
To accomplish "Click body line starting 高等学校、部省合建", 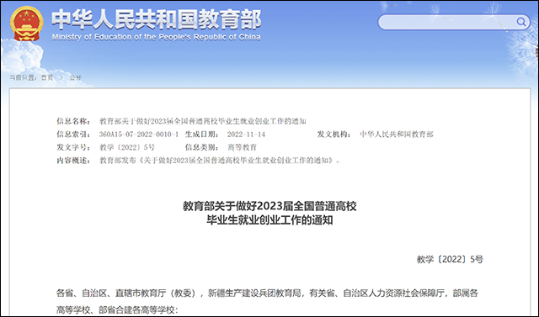I will [117, 310].
